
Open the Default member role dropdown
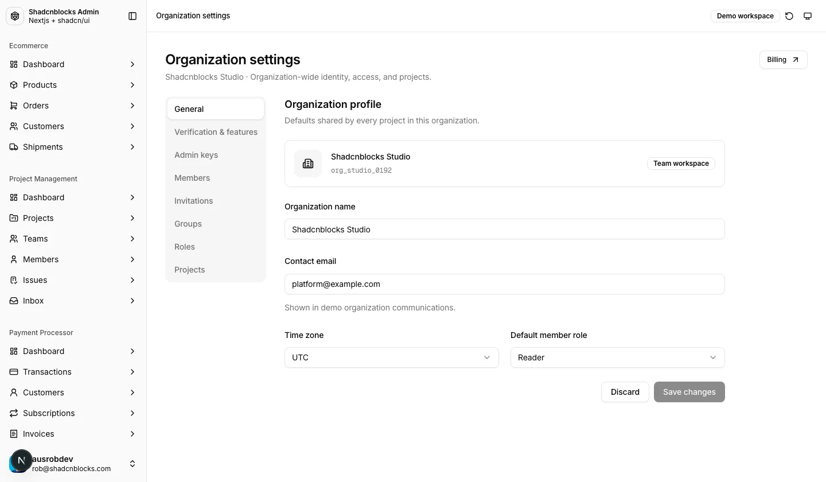(618, 357)
